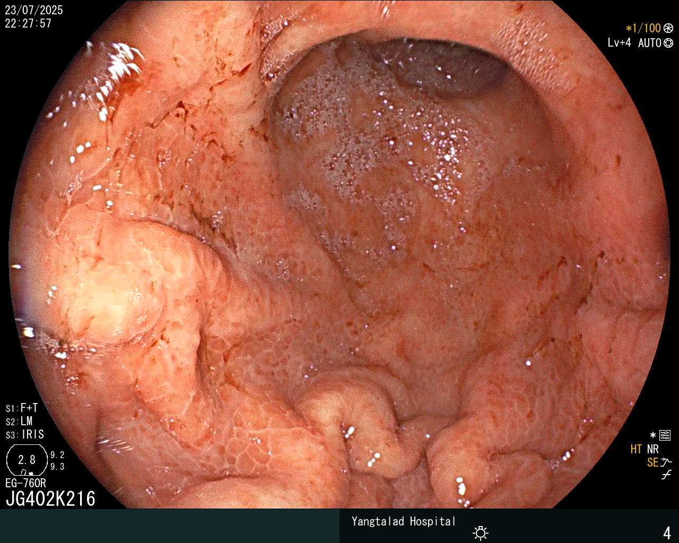Click the date text 23/07/2025
679x543 pixels.
pos(34,10)
